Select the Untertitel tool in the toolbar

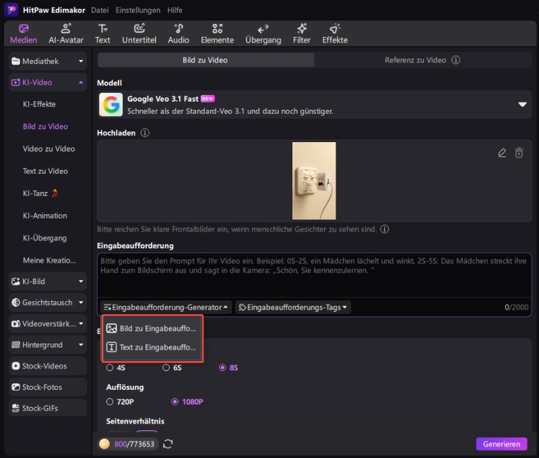pos(139,33)
